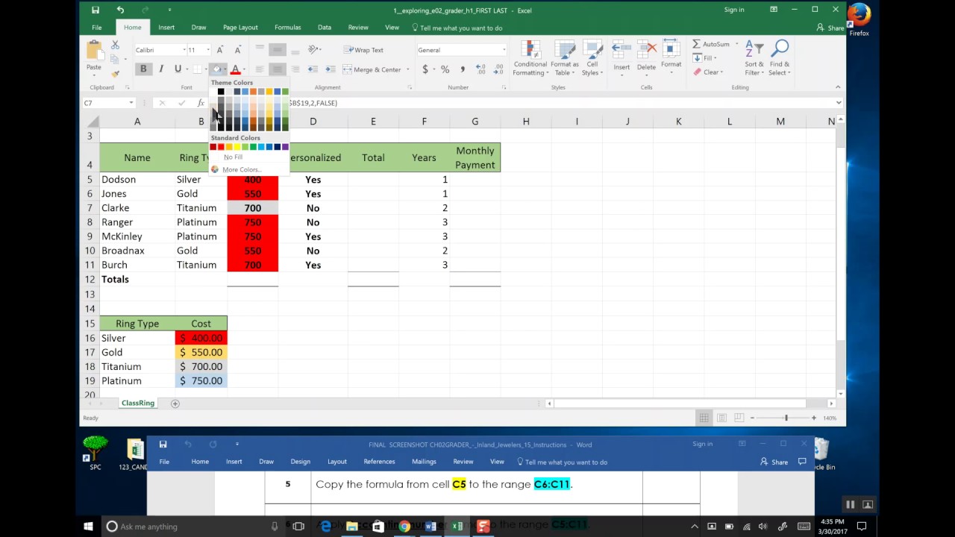Open the Data tab
The image size is (955, 537).
tap(324, 28)
